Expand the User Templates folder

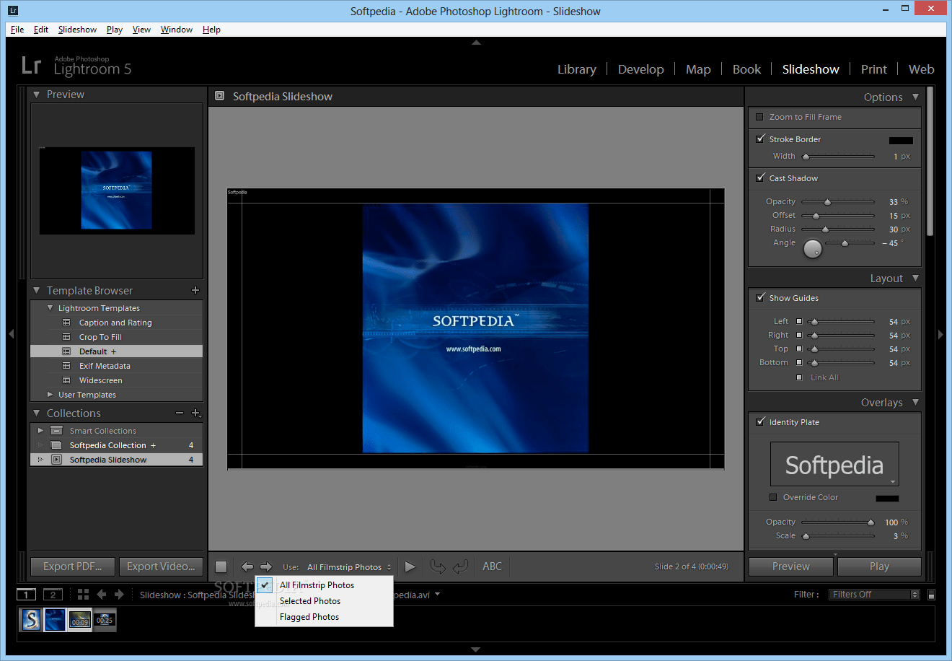coord(50,395)
